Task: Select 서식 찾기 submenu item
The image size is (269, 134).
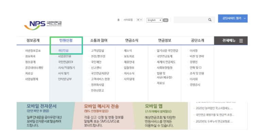Action: pyautogui.click(x=64, y=73)
